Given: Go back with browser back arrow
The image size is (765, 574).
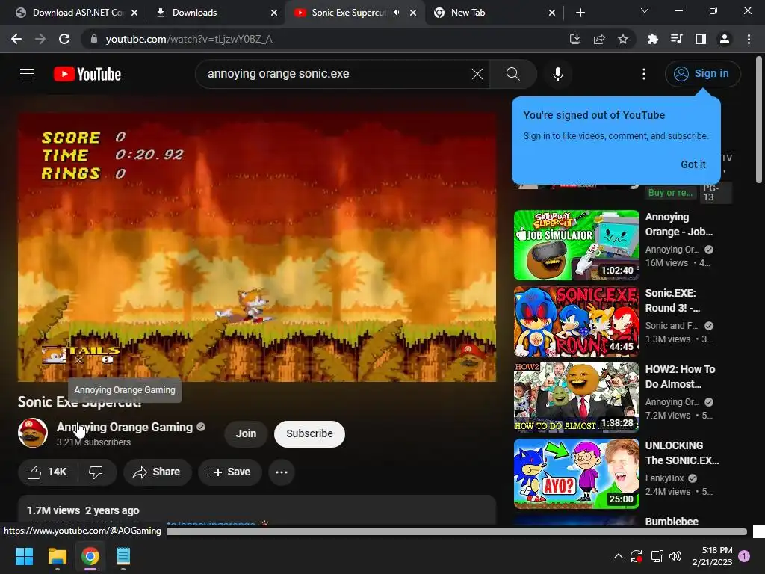Looking at the screenshot, I should point(16,39).
